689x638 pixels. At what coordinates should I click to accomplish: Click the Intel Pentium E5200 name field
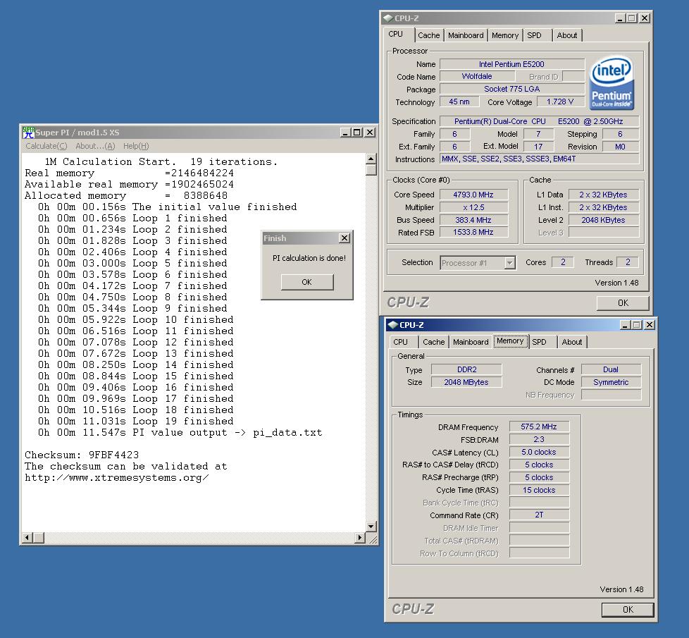(512, 64)
